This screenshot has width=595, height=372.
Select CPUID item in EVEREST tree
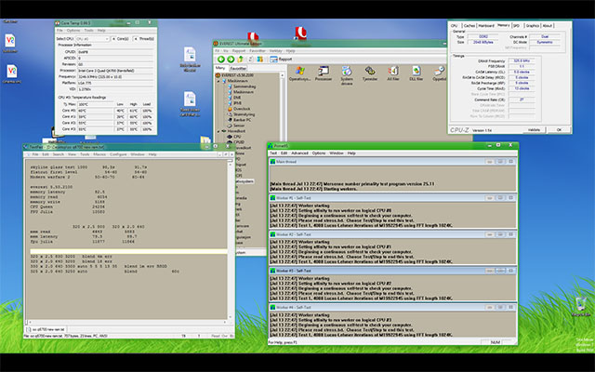pyautogui.click(x=235, y=142)
